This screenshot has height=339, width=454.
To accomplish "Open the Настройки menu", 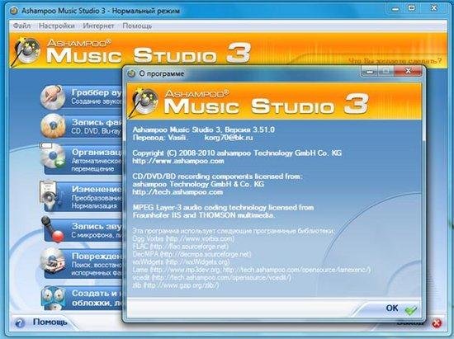I will click(x=56, y=26).
